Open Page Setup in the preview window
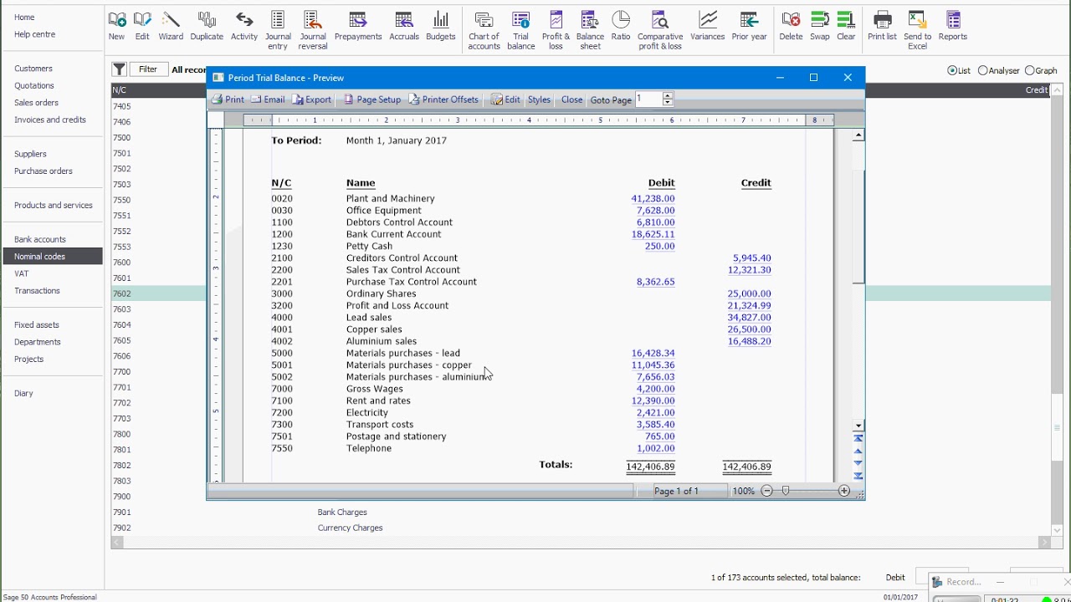Screen dimensions: 1071x602 (x=372, y=99)
